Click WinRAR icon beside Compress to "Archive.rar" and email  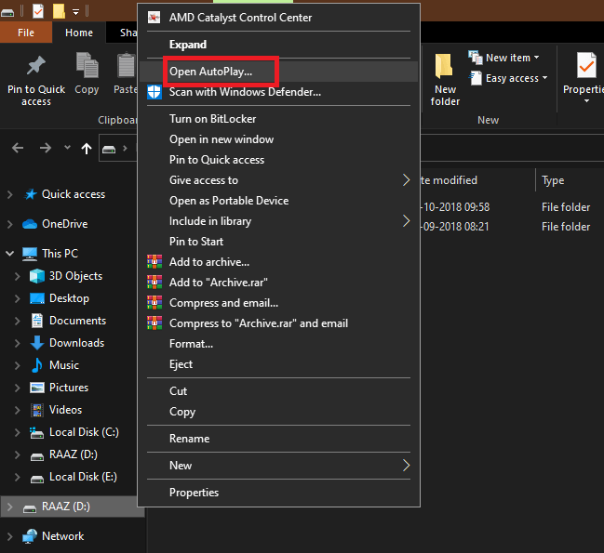[x=154, y=323]
